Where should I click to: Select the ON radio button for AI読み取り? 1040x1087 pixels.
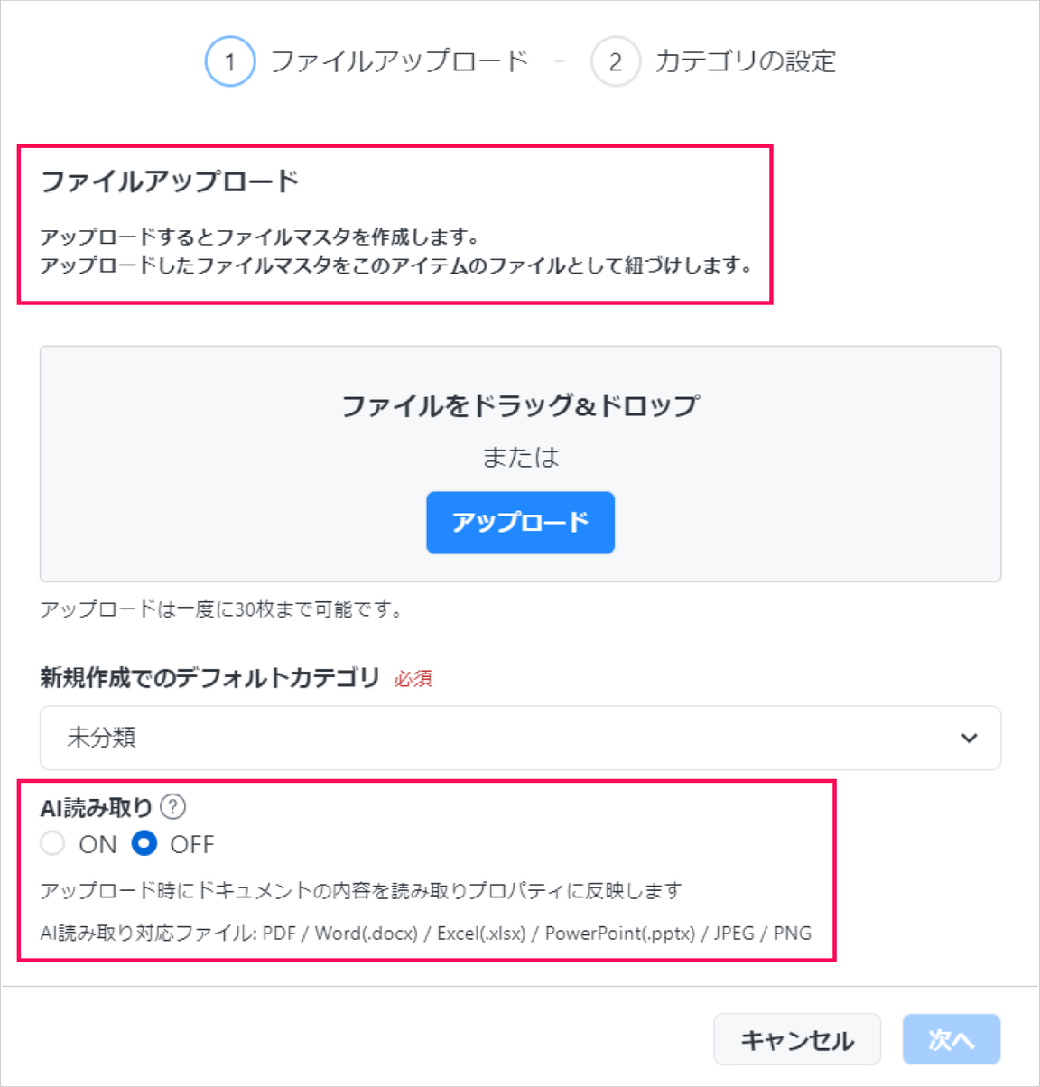(52, 843)
